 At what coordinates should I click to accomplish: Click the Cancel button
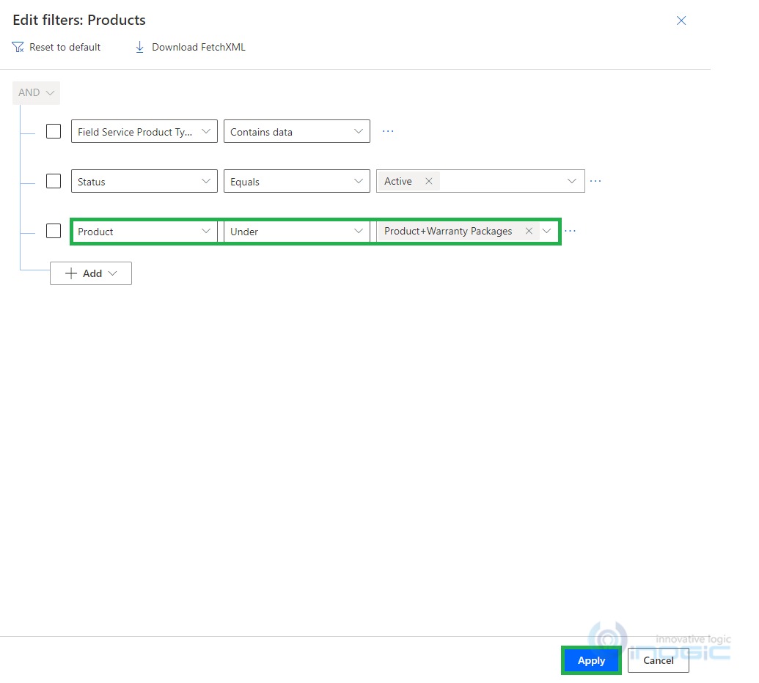point(657,660)
